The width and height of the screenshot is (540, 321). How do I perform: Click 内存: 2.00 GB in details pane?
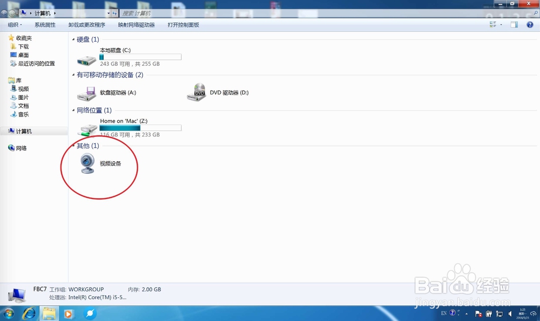(x=144, y=289)
